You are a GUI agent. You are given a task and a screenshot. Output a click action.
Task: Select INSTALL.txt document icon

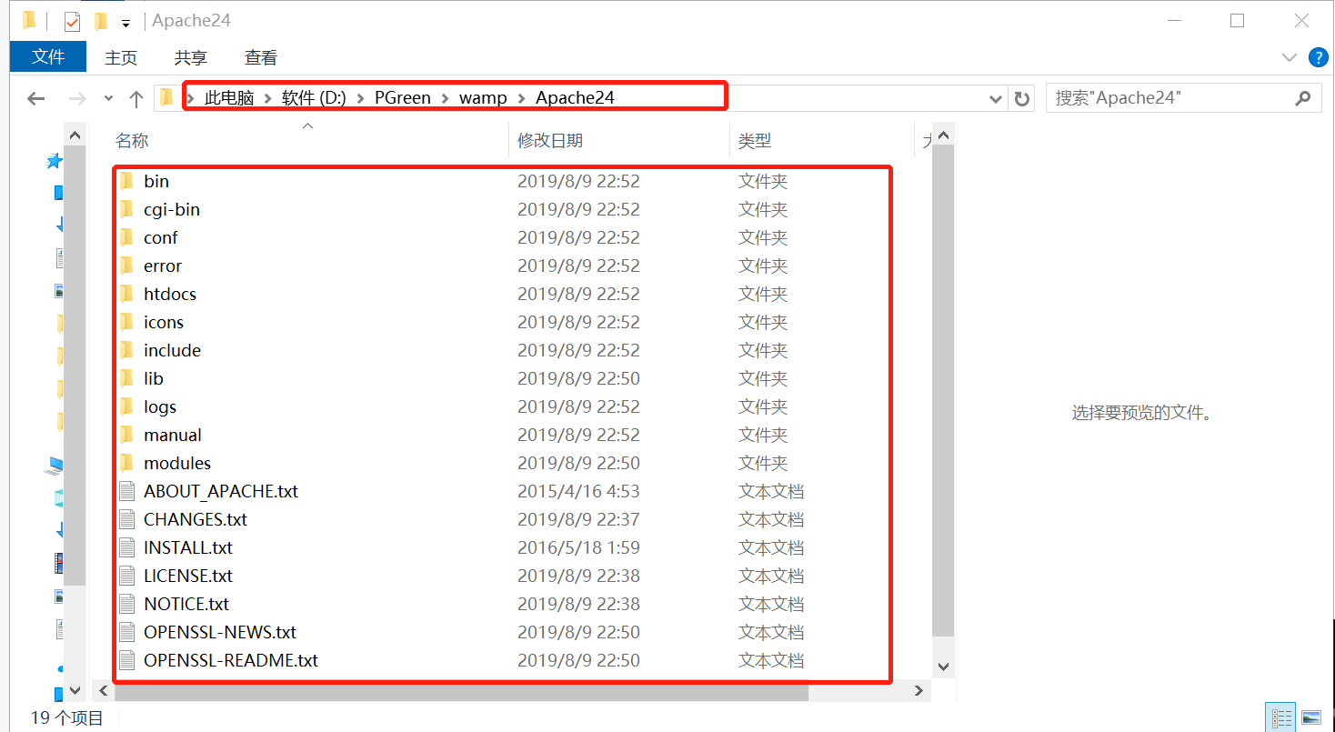tap(127, 547)
